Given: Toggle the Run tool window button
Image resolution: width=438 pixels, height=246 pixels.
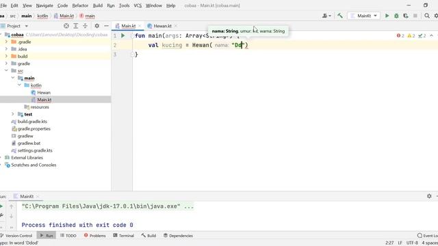Looking at the screenshot, I should (47, 236).
